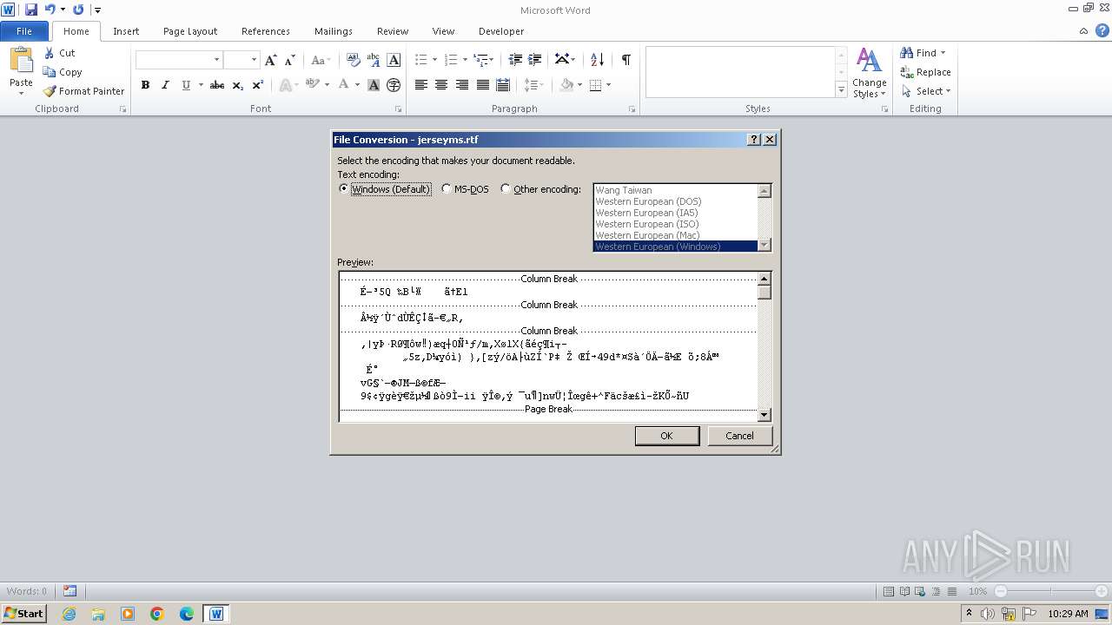The image size is (1112, 625).
Task: Toggle Italic formatting
Action: pos(165,85)
